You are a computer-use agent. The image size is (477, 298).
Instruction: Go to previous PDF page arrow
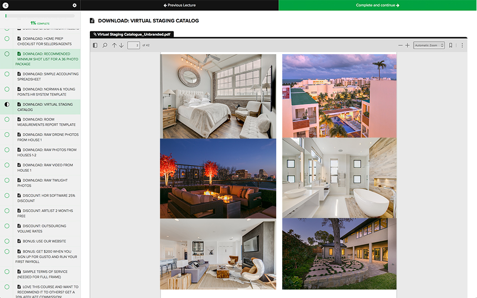(x=114, y=45)
